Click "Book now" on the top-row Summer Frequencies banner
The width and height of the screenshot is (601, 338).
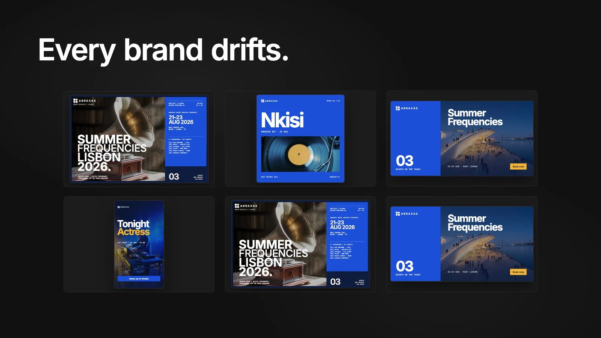point(518,166)
